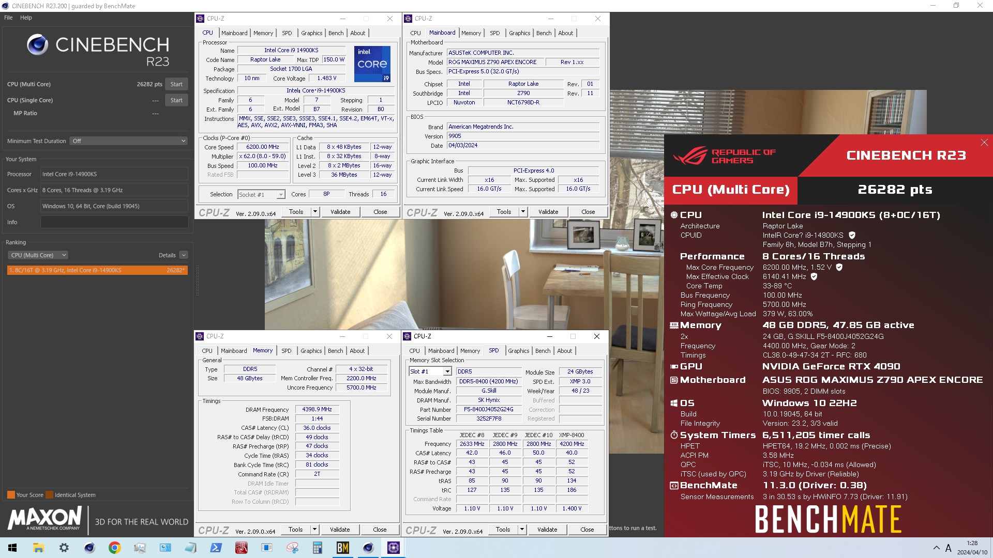
Task: Click Tools button in CPU-Z Memory window
Action: pos(295,530)
